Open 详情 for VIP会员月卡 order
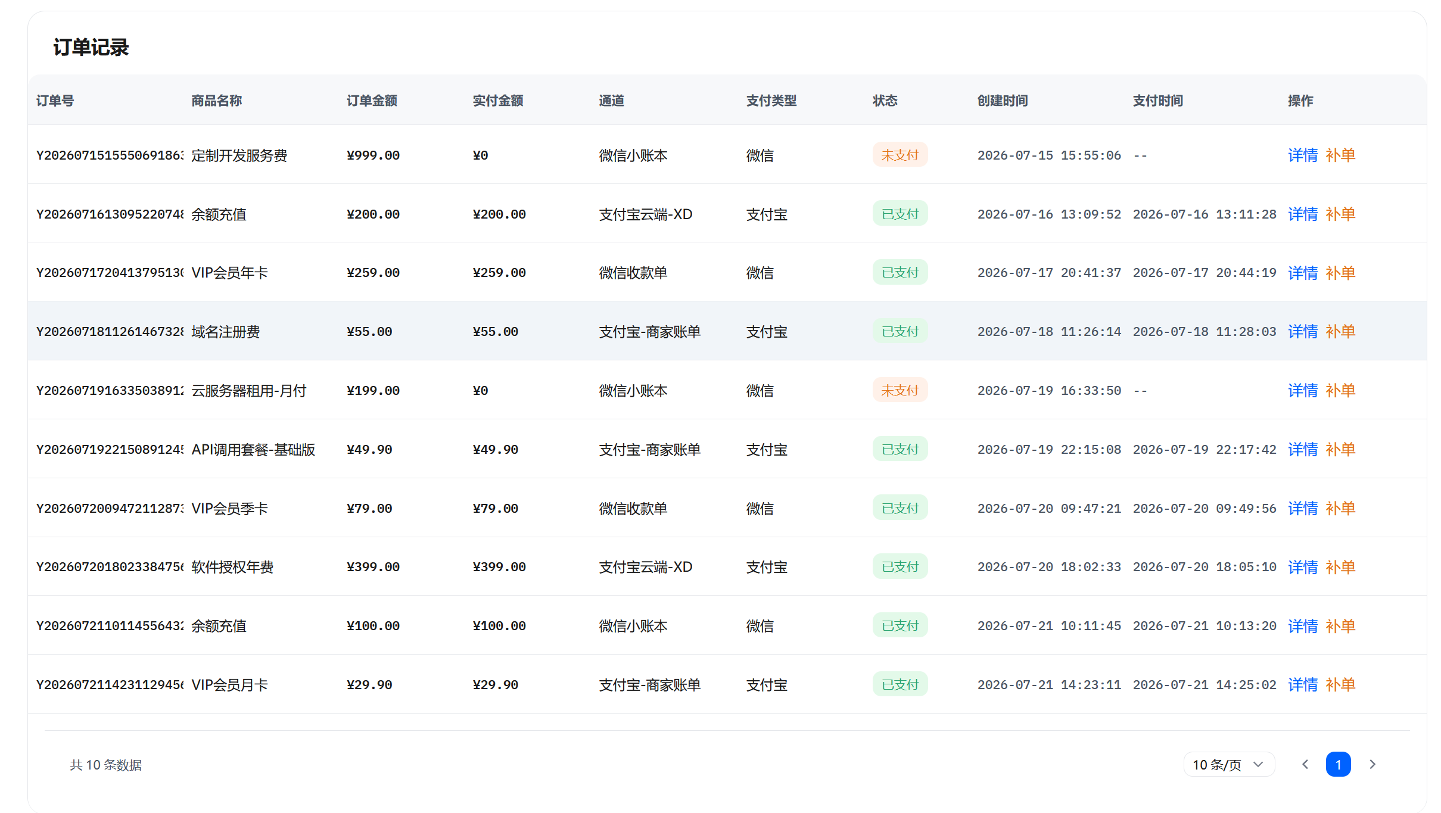This screenshot has width=1441, height=813. coord(1303,684)
